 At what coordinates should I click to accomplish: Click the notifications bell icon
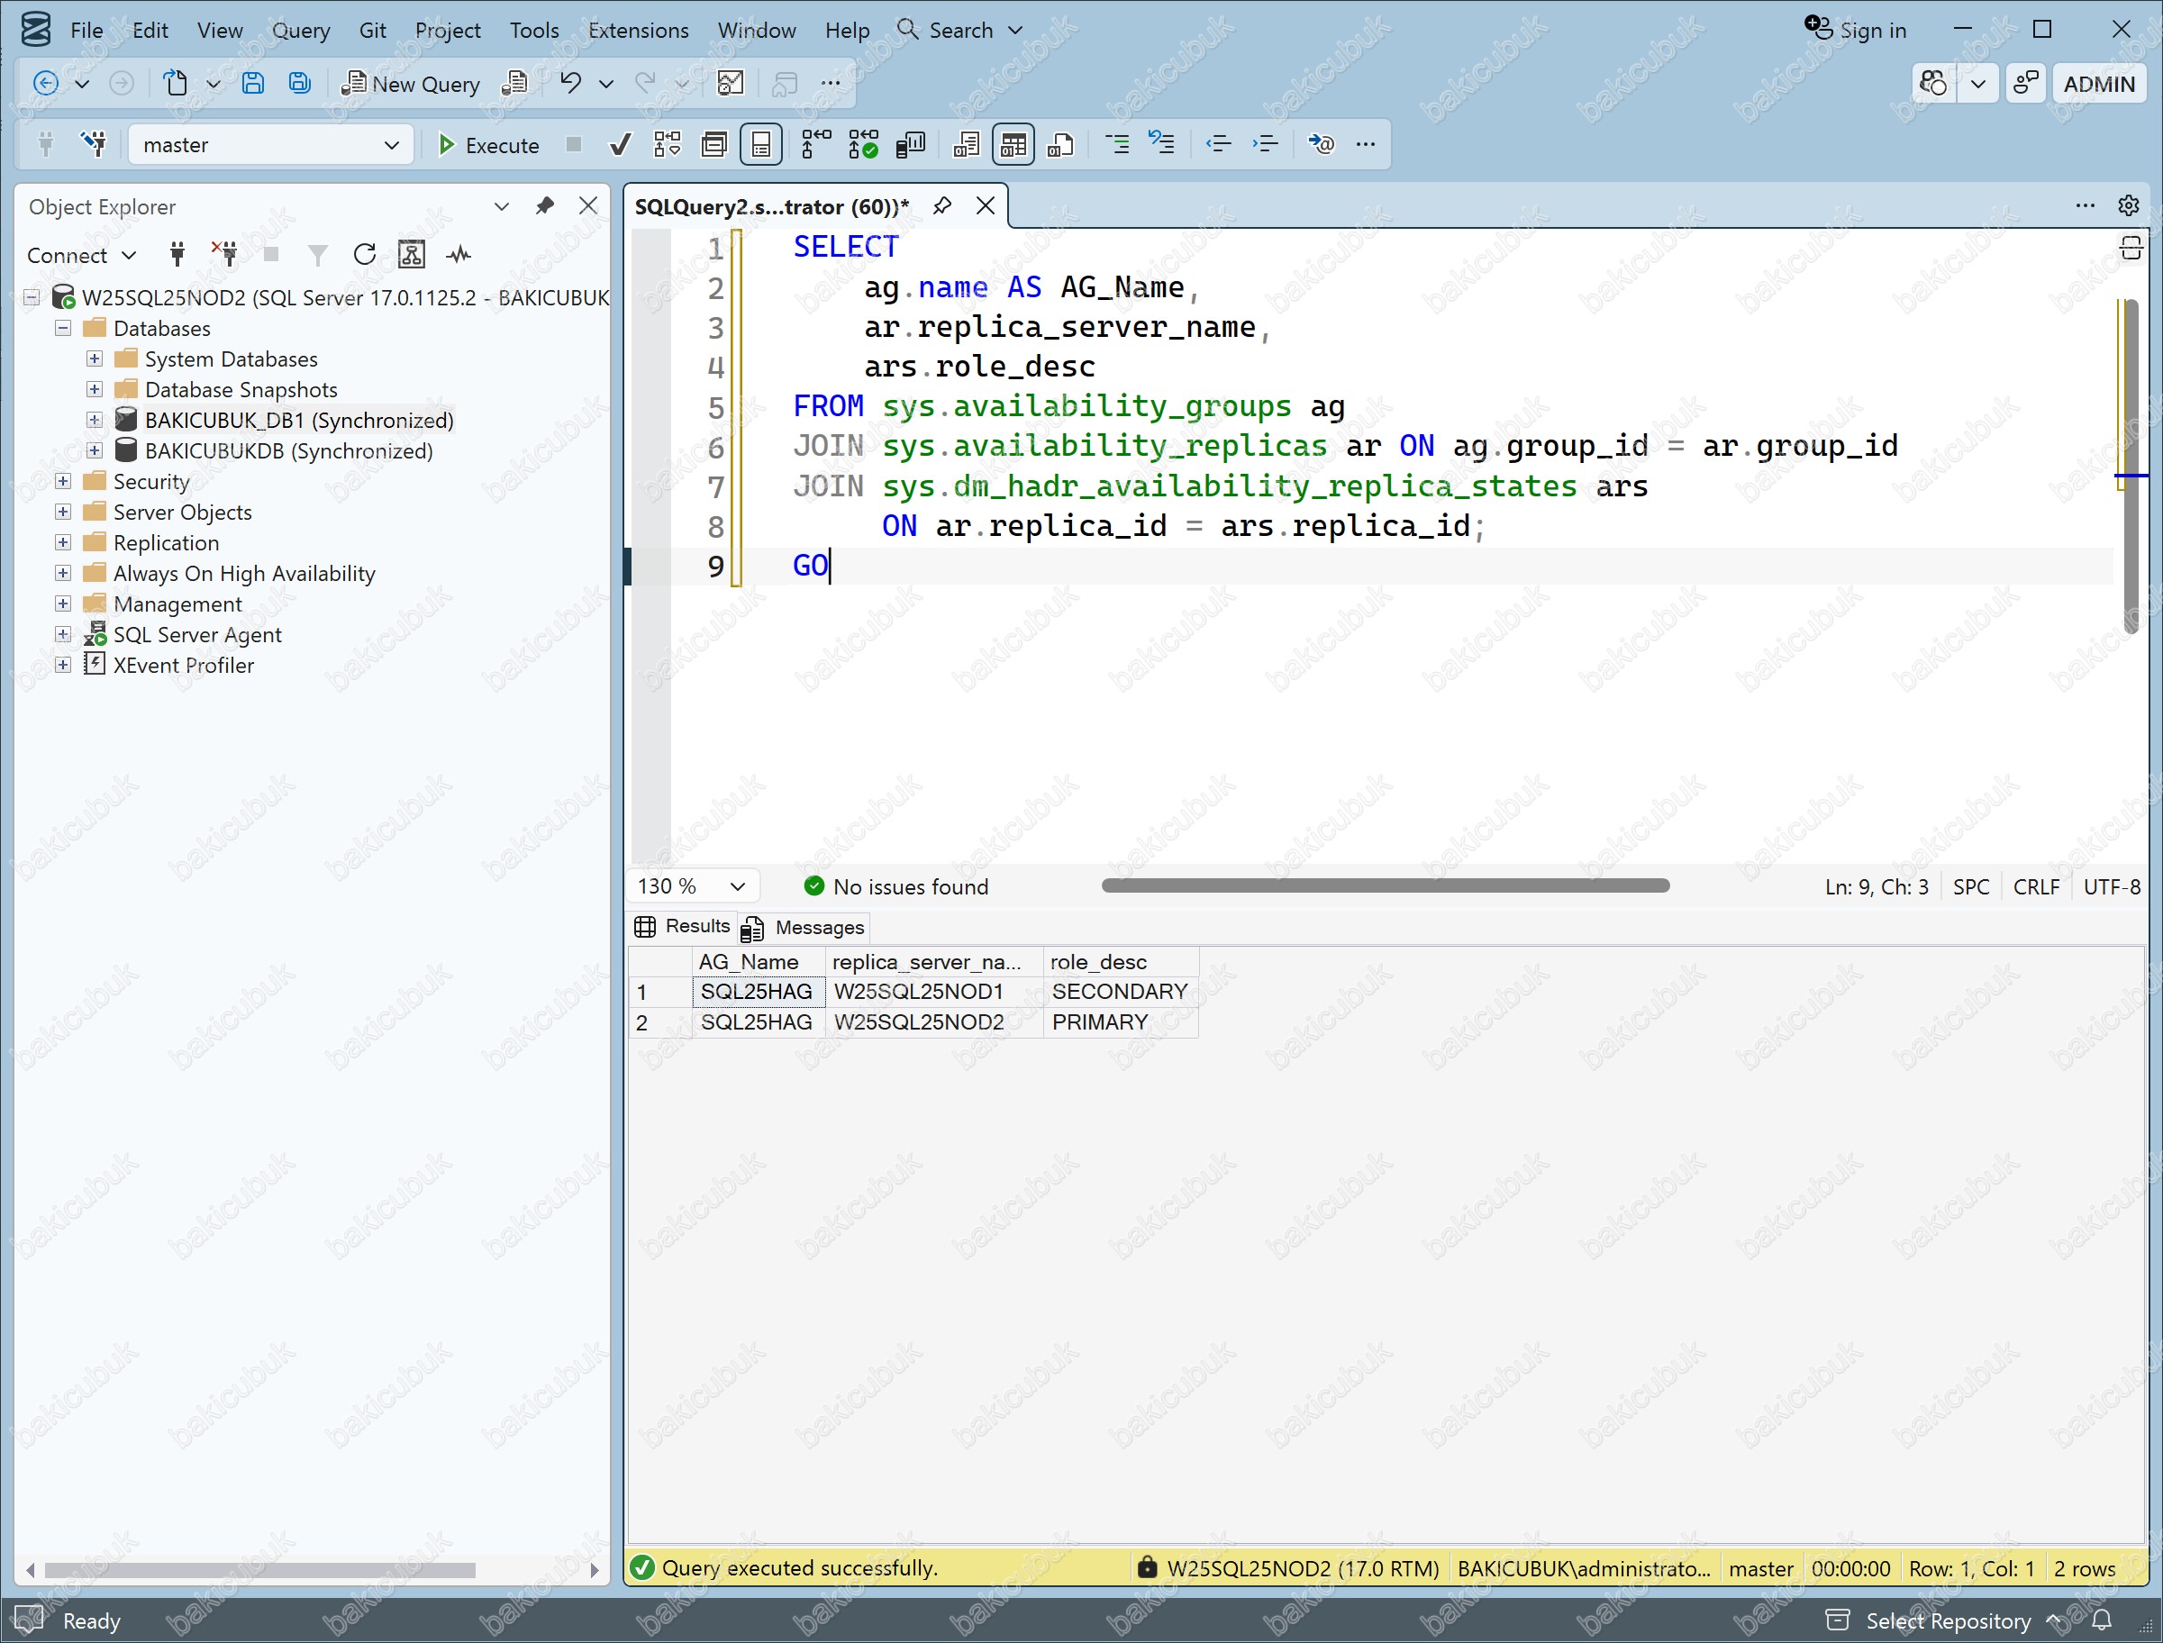click(x=2103, y=1620)
